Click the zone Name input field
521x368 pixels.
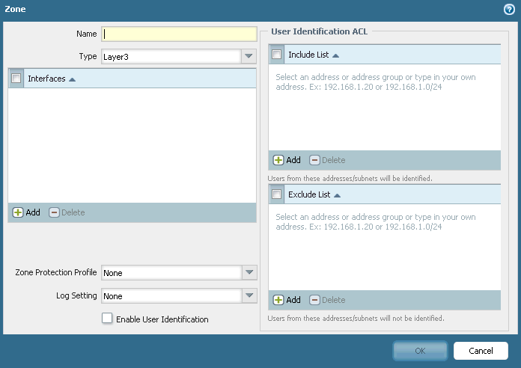pyautogui.click(x=180, y=34)
